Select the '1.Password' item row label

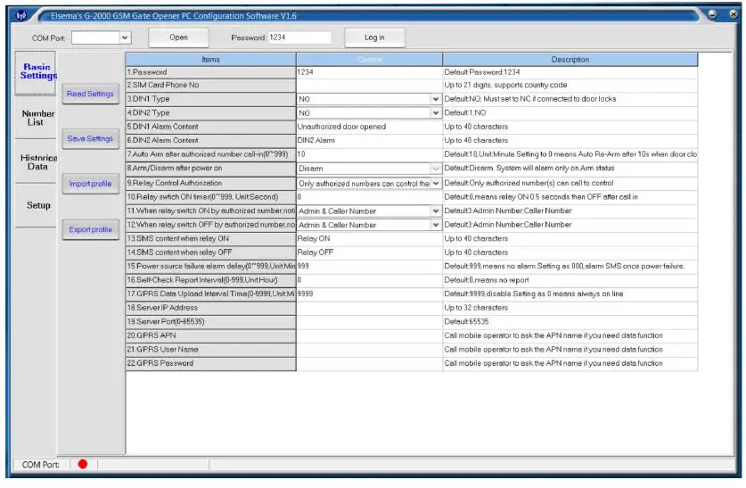click(210, 72)
